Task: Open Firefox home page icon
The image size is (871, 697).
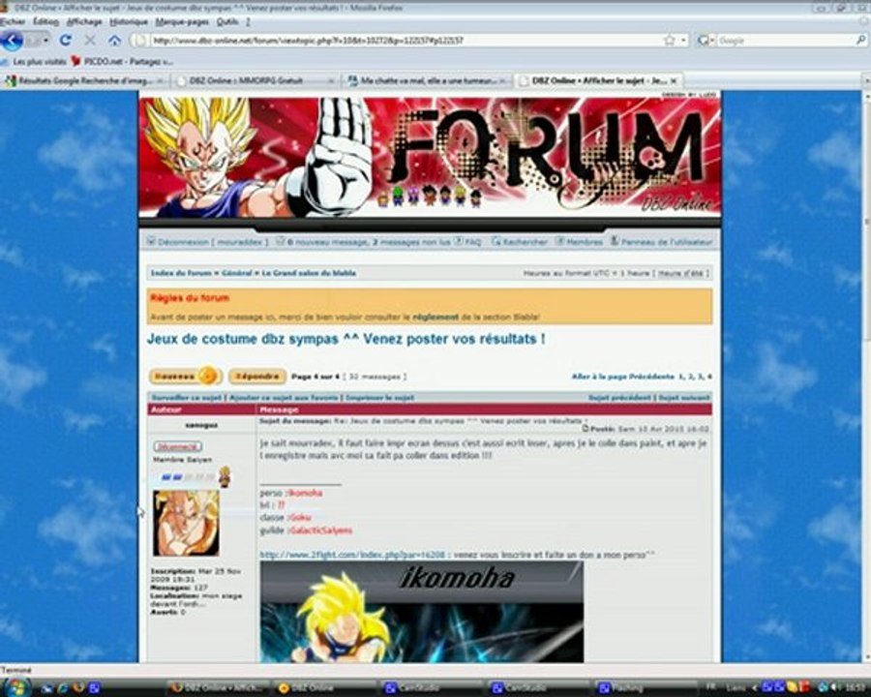Action: 114,40
